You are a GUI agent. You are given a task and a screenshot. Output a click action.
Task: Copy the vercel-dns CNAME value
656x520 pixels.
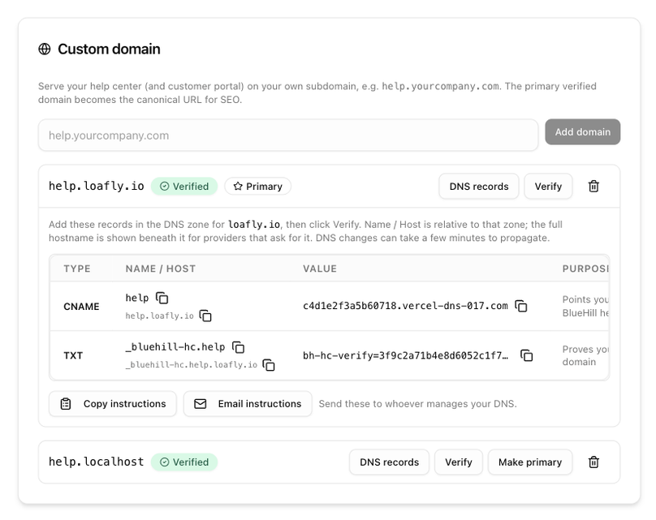521,306
